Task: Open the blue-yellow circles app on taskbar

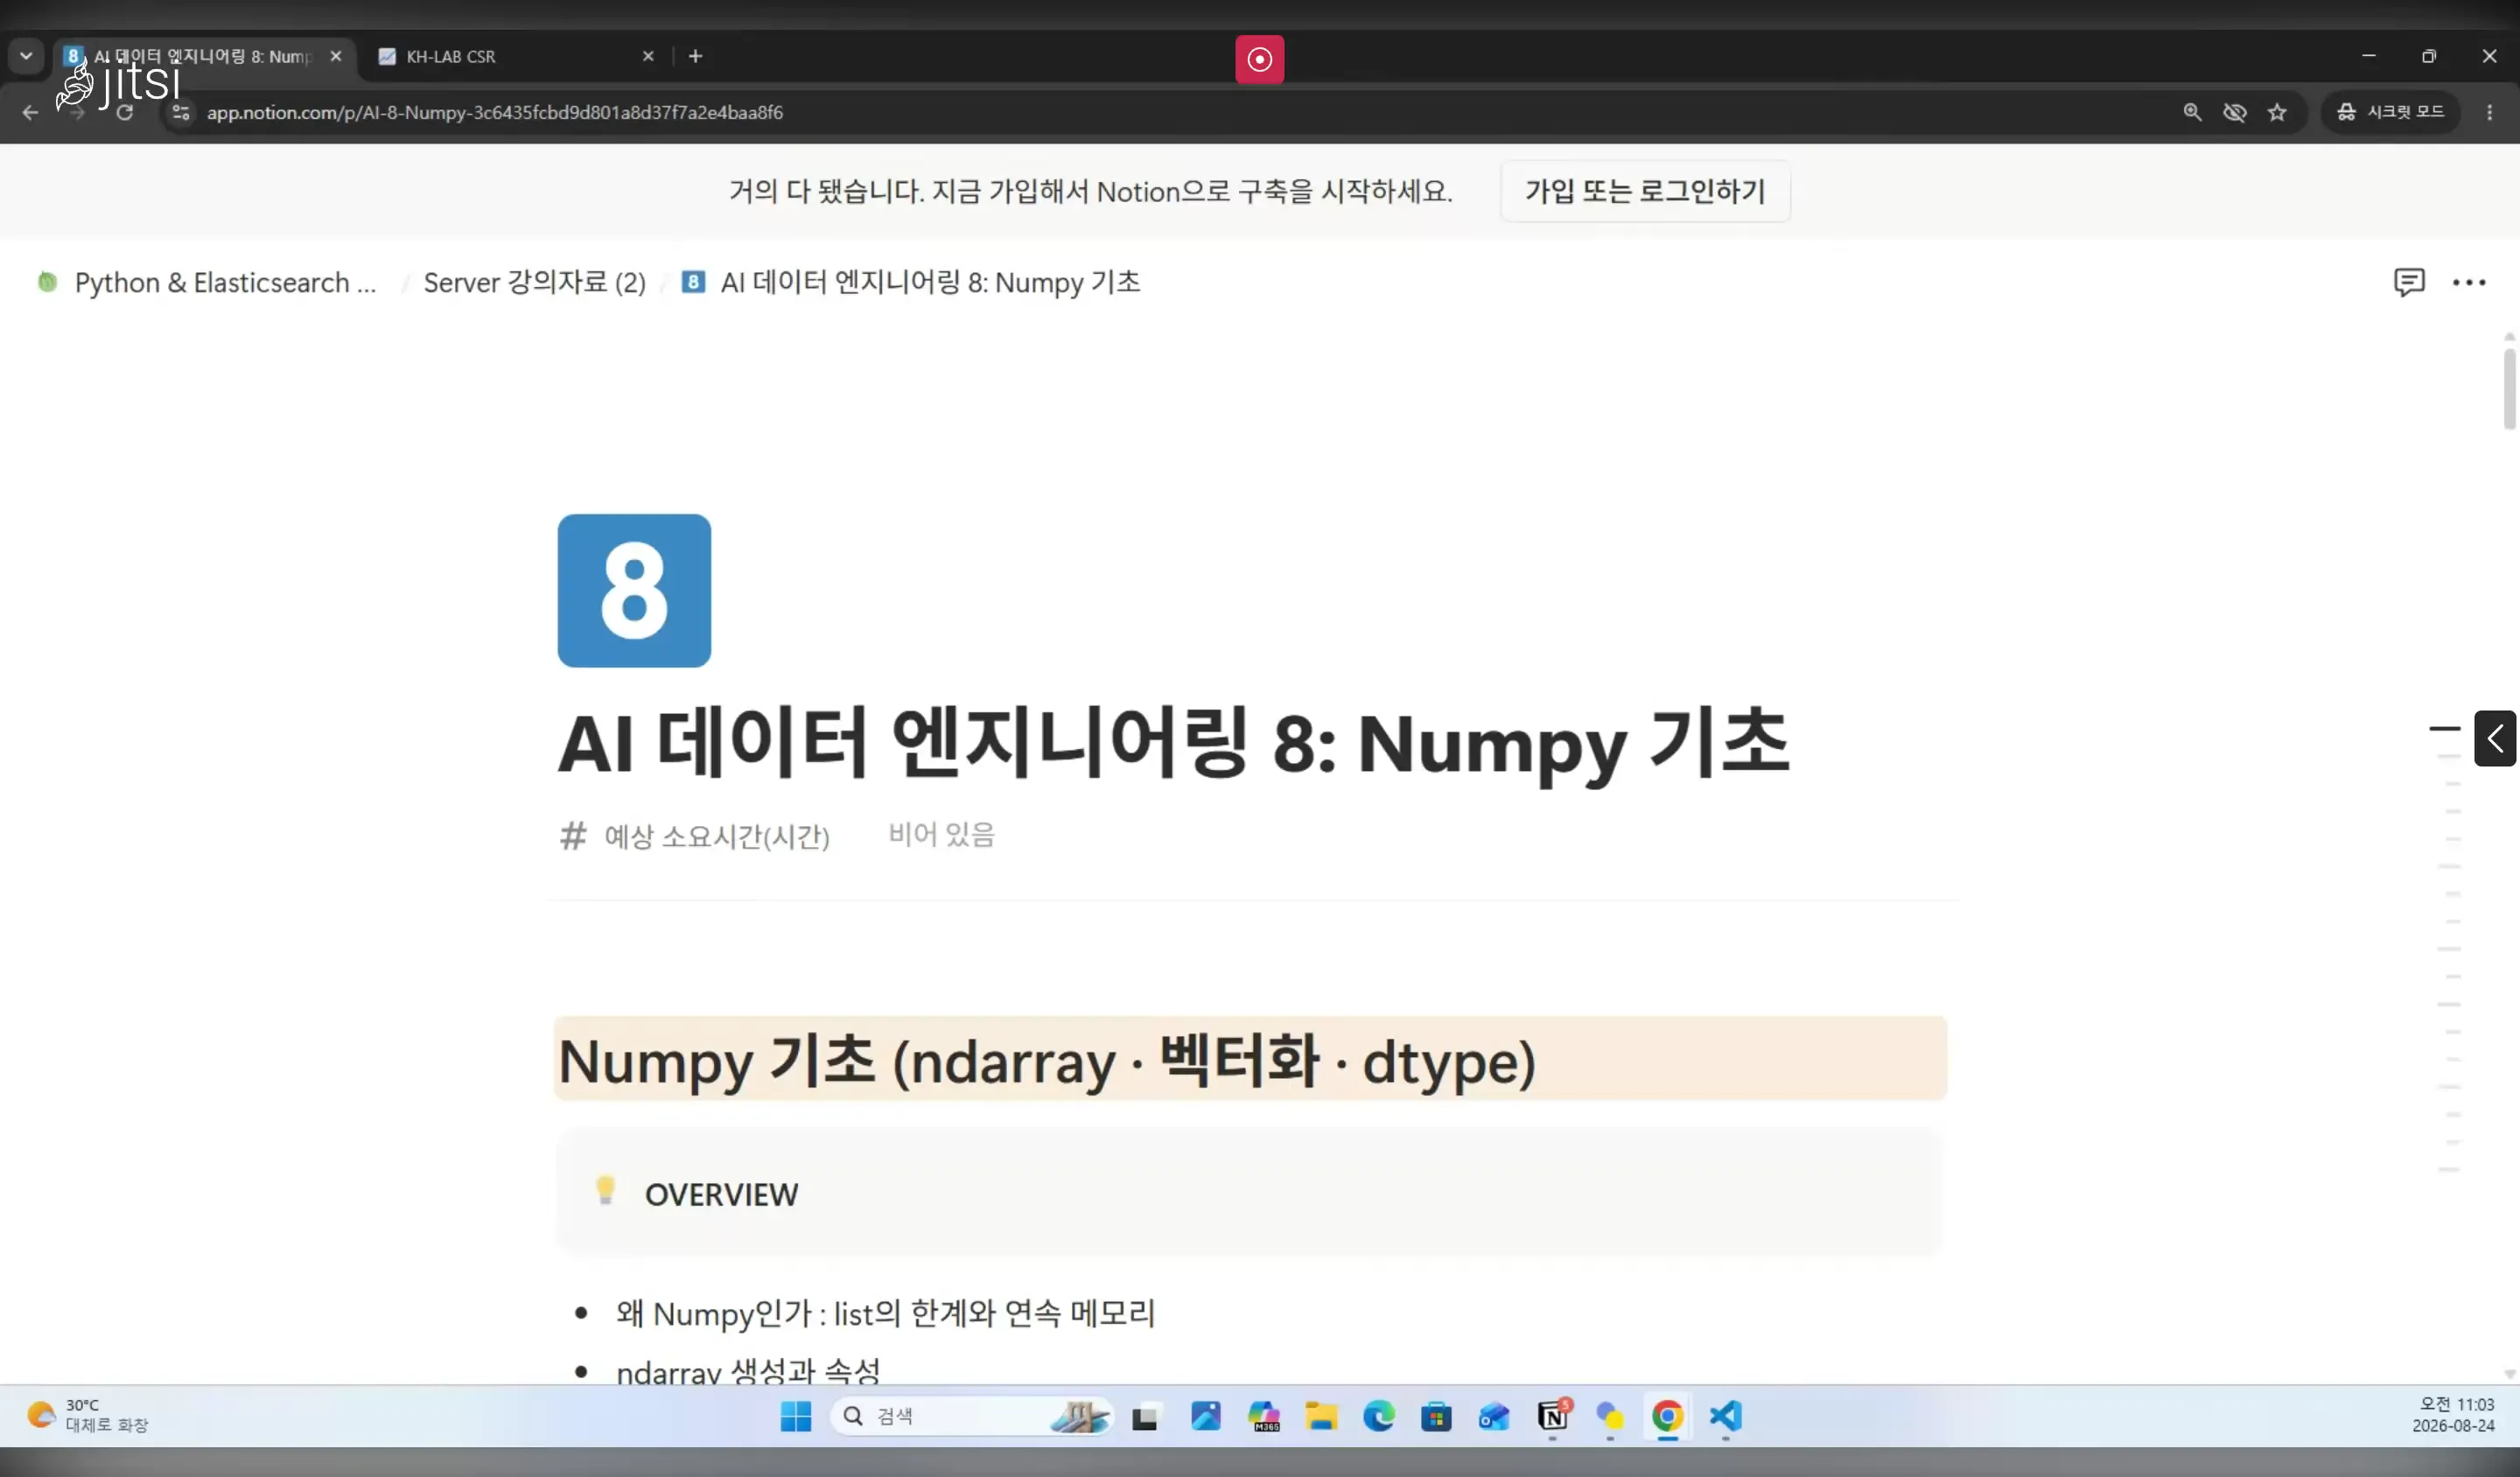Action: point(1610,1416)
